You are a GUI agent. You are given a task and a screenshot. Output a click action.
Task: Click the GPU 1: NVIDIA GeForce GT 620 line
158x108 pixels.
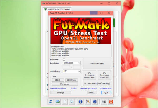tap(70, 49)
